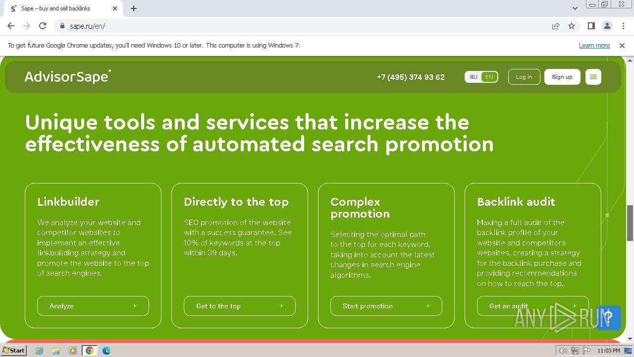
Task: Share this page via the share icon
Action: (556, 26)
